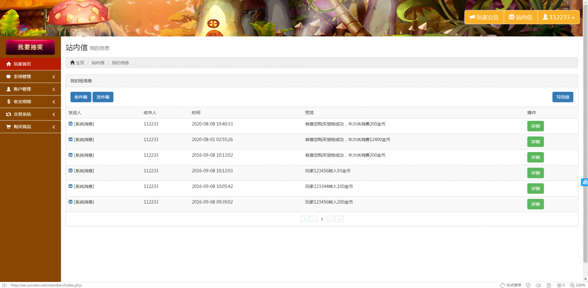Switch to the 发件箱 outbox tab
Image resolution: width=588 pixels, height=288 pixels.
click(103, 97)
